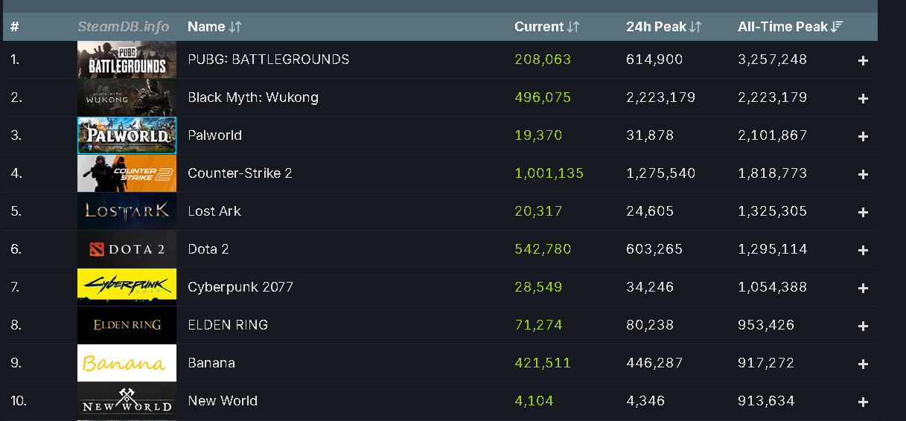Select 24h peak value 80,238
Screen dimensions: 906x421
point(650,325)
